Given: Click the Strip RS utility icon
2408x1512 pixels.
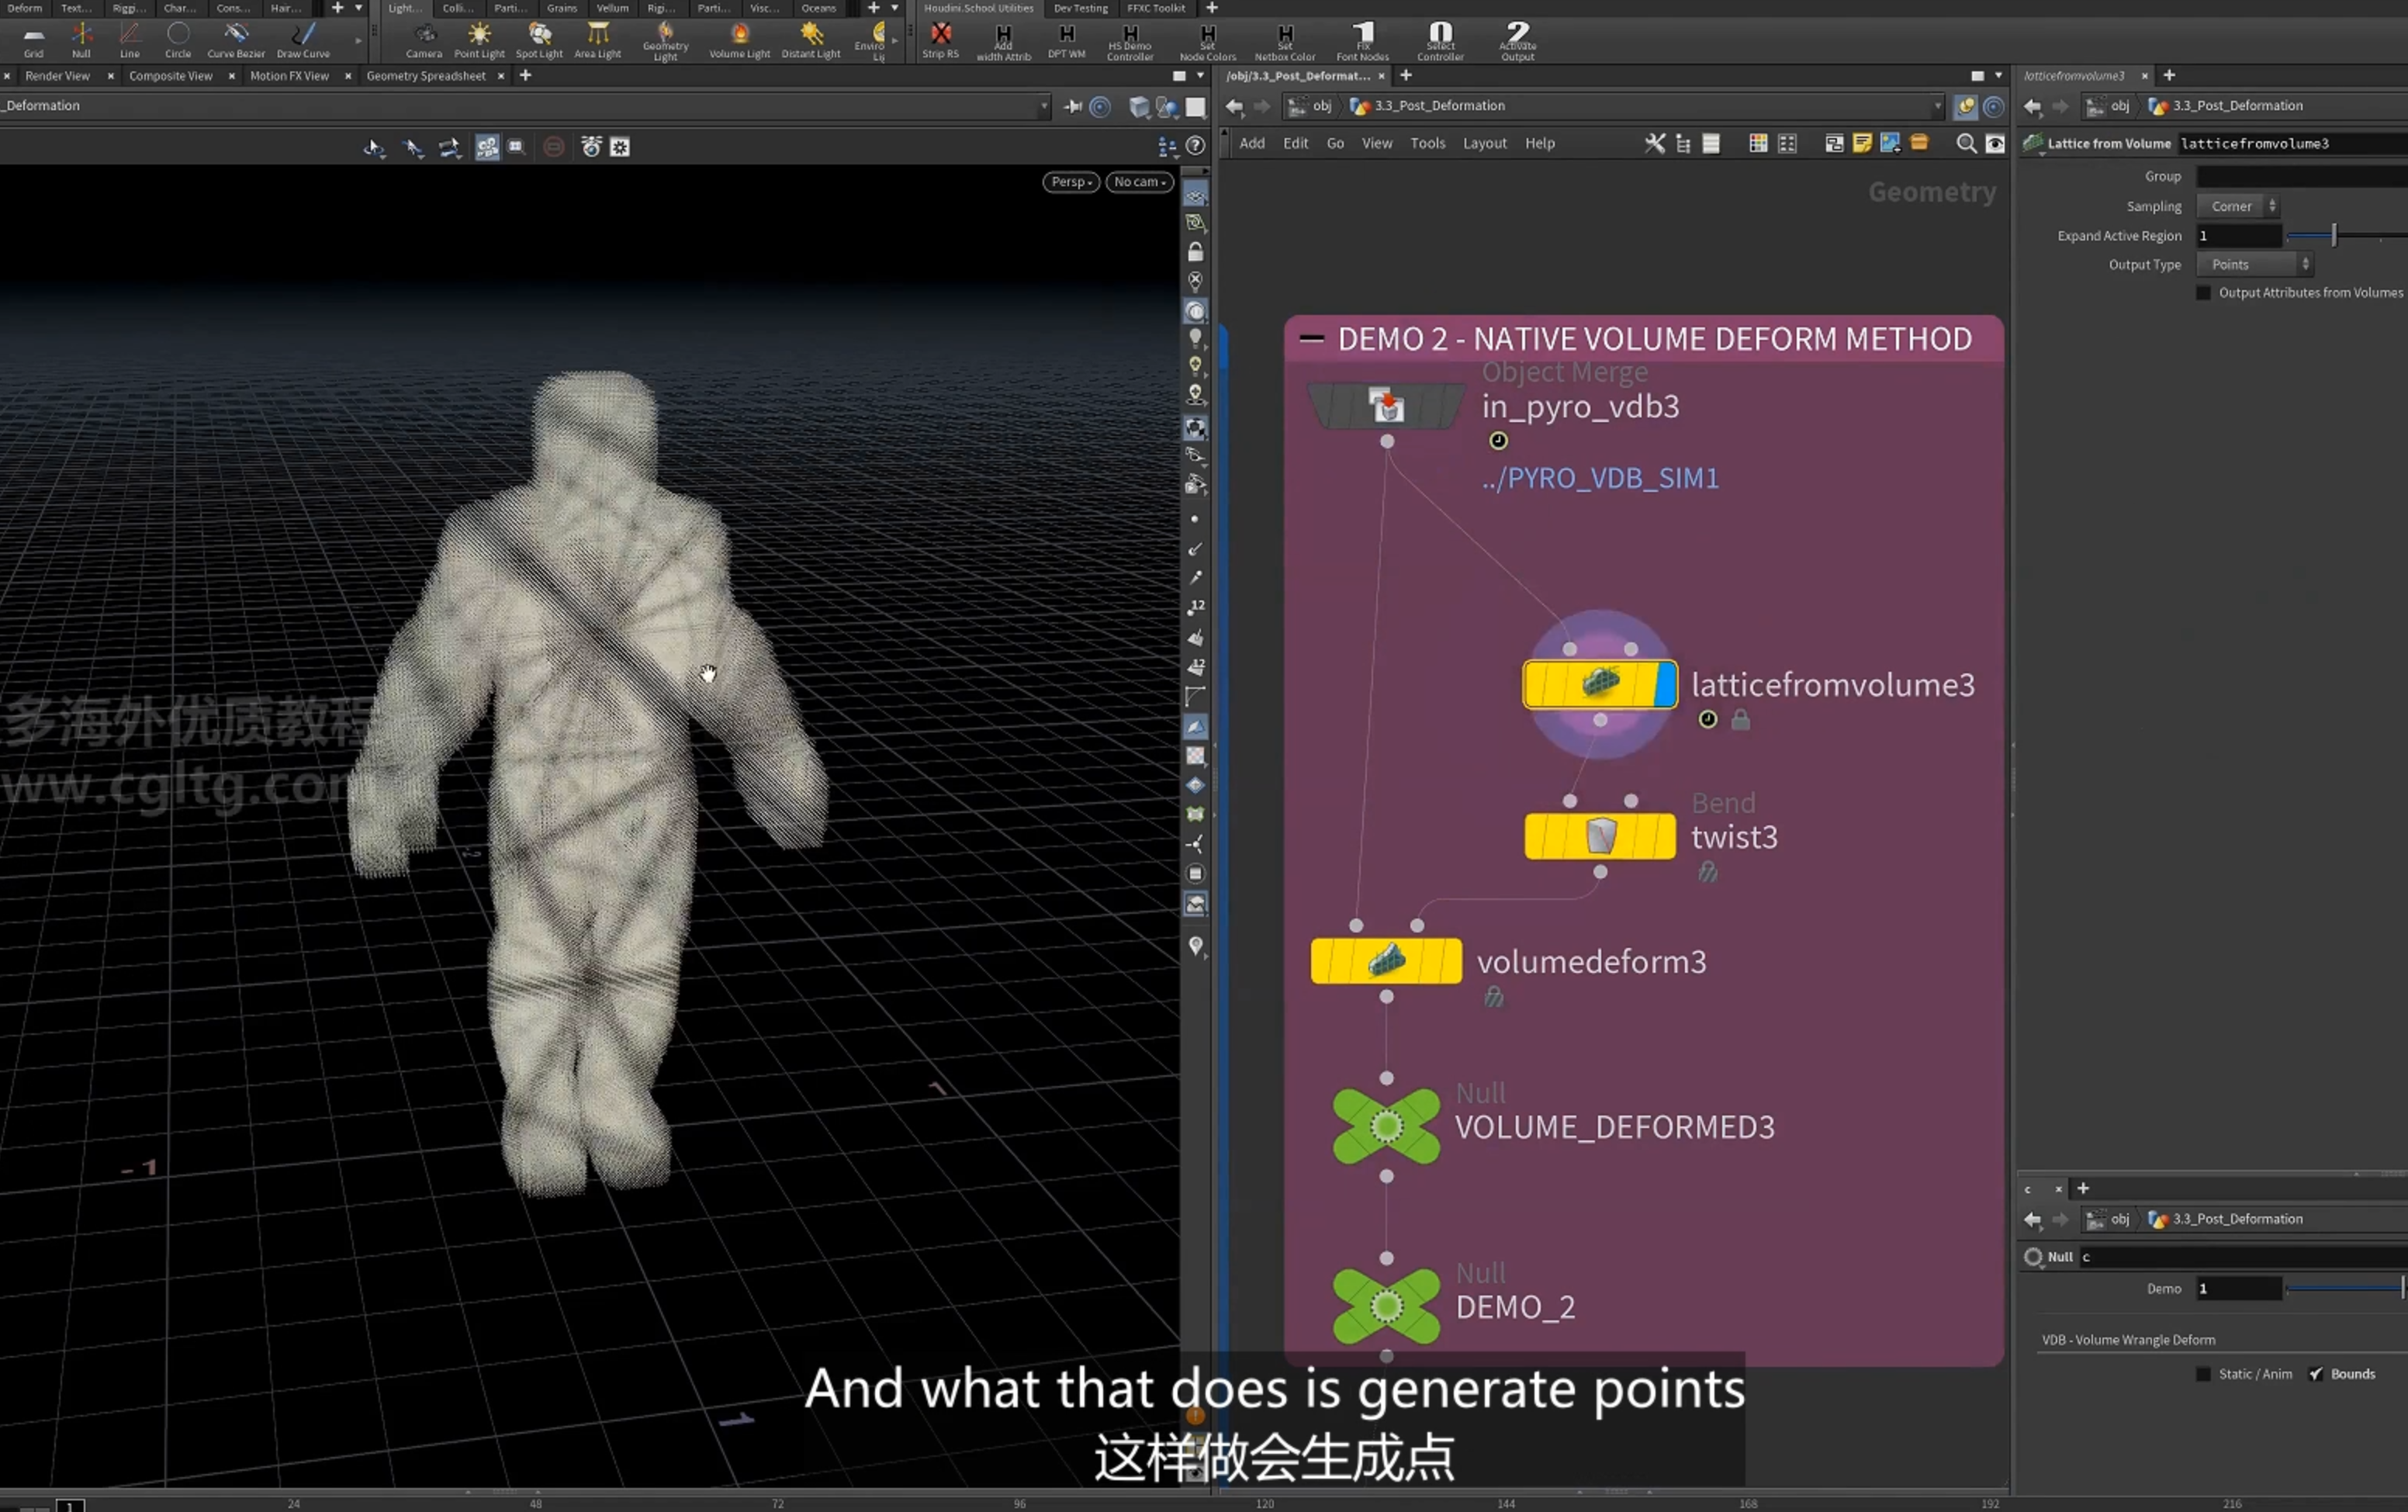Looking at the screenshot, I should tap(940, 40).
